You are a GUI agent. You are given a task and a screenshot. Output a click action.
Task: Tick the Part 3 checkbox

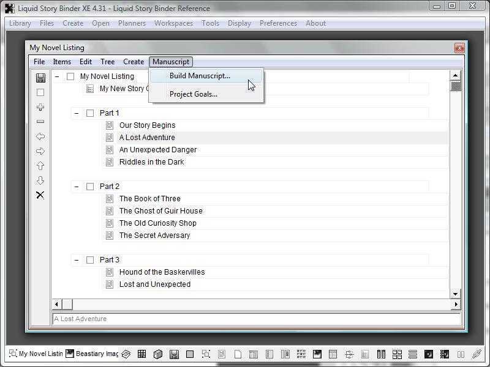tap(90, 260)
